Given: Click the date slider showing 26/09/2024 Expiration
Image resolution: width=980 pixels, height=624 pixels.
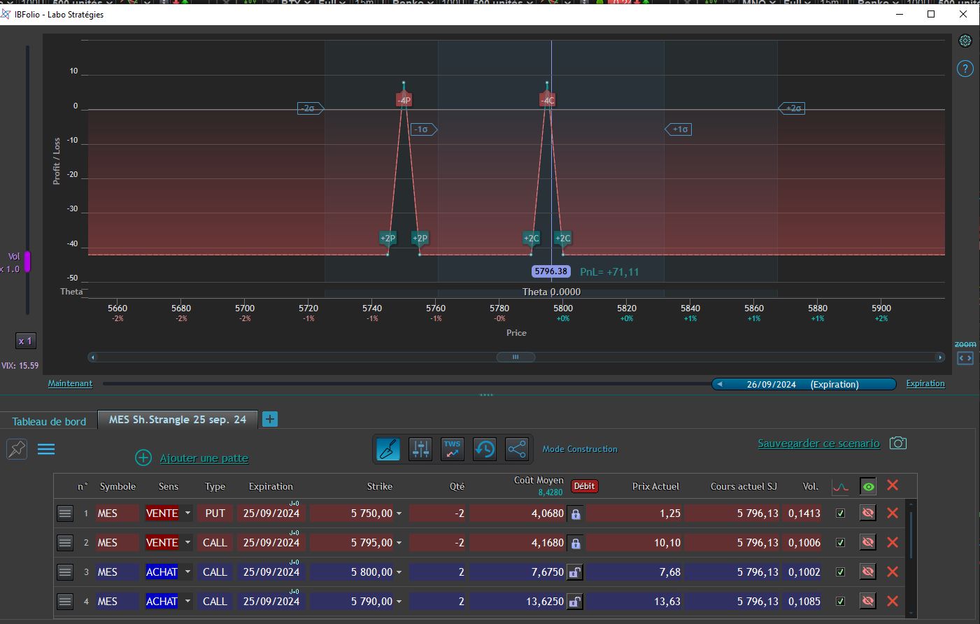Looking at the screenshot, I should [803, 384].
